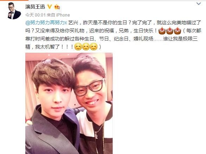Click the last birthday cake emoji

178,31
